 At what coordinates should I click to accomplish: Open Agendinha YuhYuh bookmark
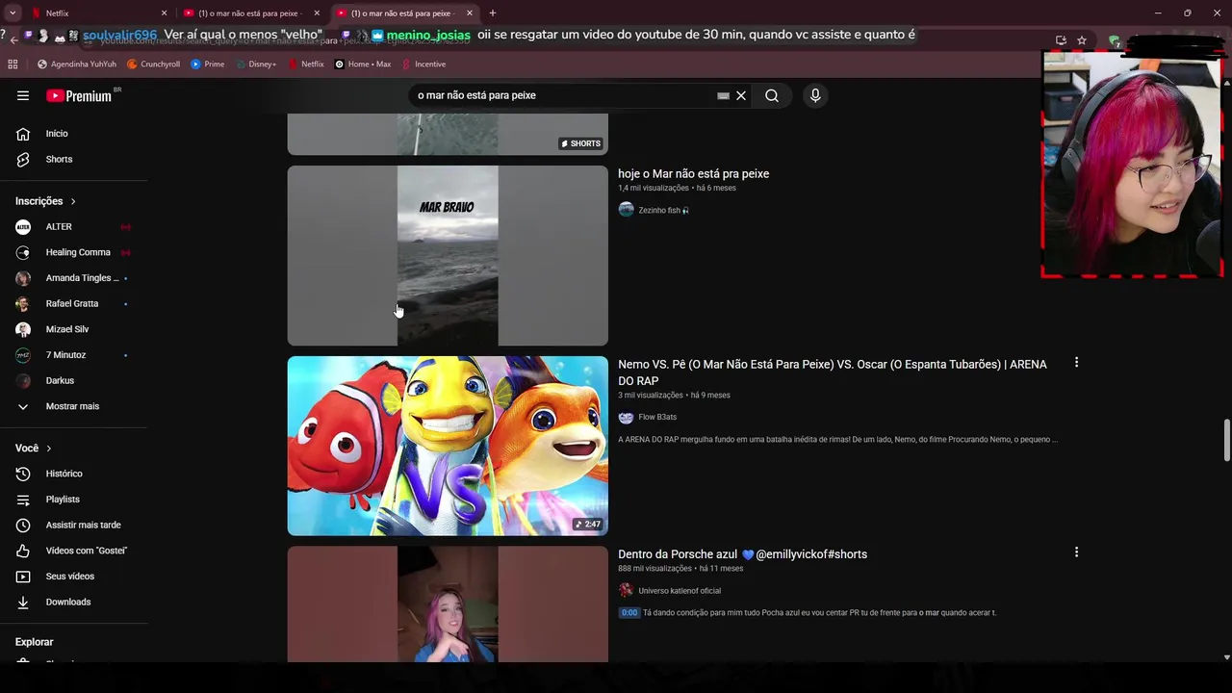click(x=77, y=64)
